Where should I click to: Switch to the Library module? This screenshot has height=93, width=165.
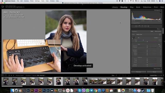click(x=115, y=7)
